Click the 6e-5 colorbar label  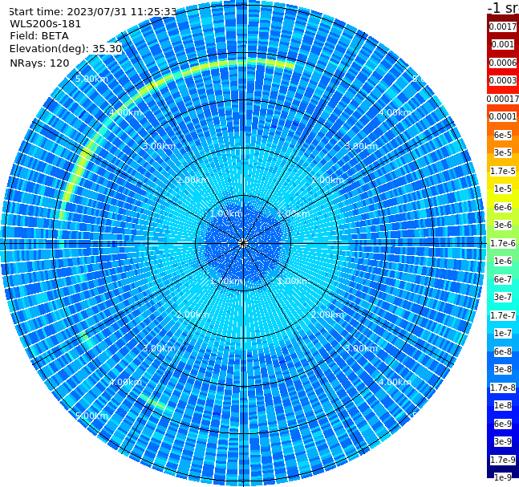[x=503, y=135]
